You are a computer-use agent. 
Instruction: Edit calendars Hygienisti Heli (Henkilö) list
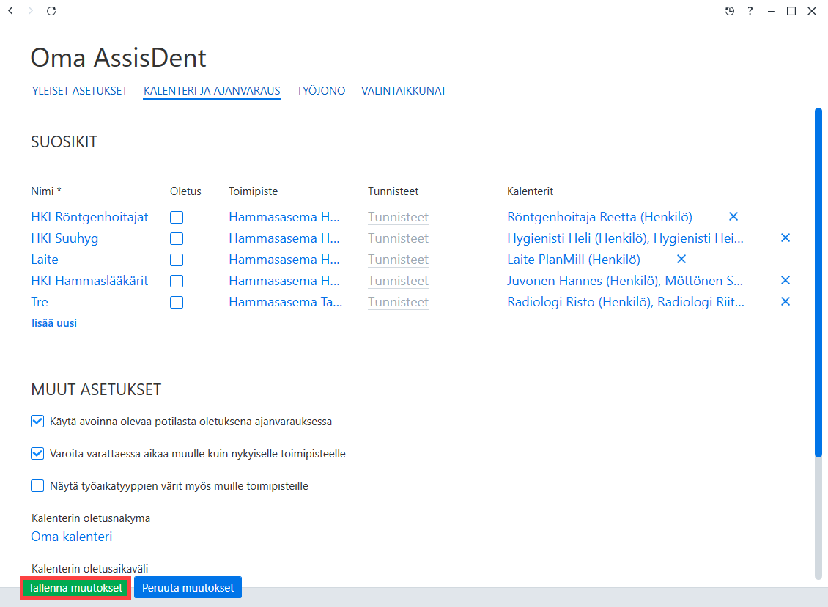tap(625, 238)
